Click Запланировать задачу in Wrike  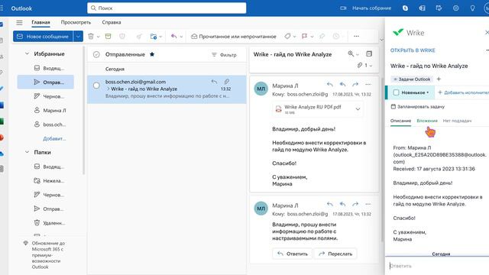(418, 107)
